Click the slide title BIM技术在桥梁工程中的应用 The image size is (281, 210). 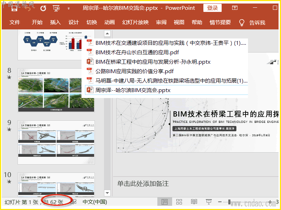[226, 114]
